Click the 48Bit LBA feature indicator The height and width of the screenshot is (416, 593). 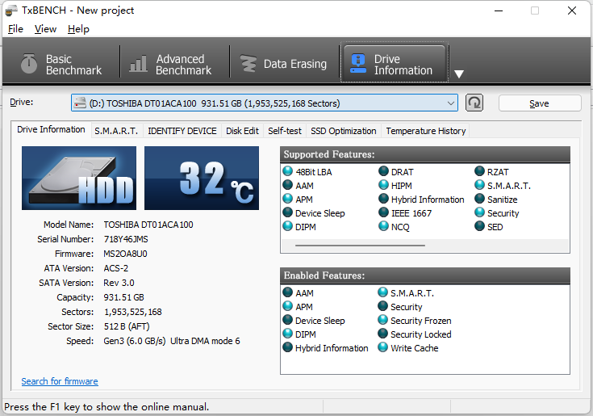click(x=288, y=172)
